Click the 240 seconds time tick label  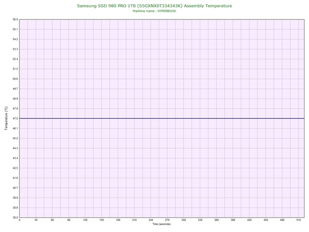click(151, 220)
